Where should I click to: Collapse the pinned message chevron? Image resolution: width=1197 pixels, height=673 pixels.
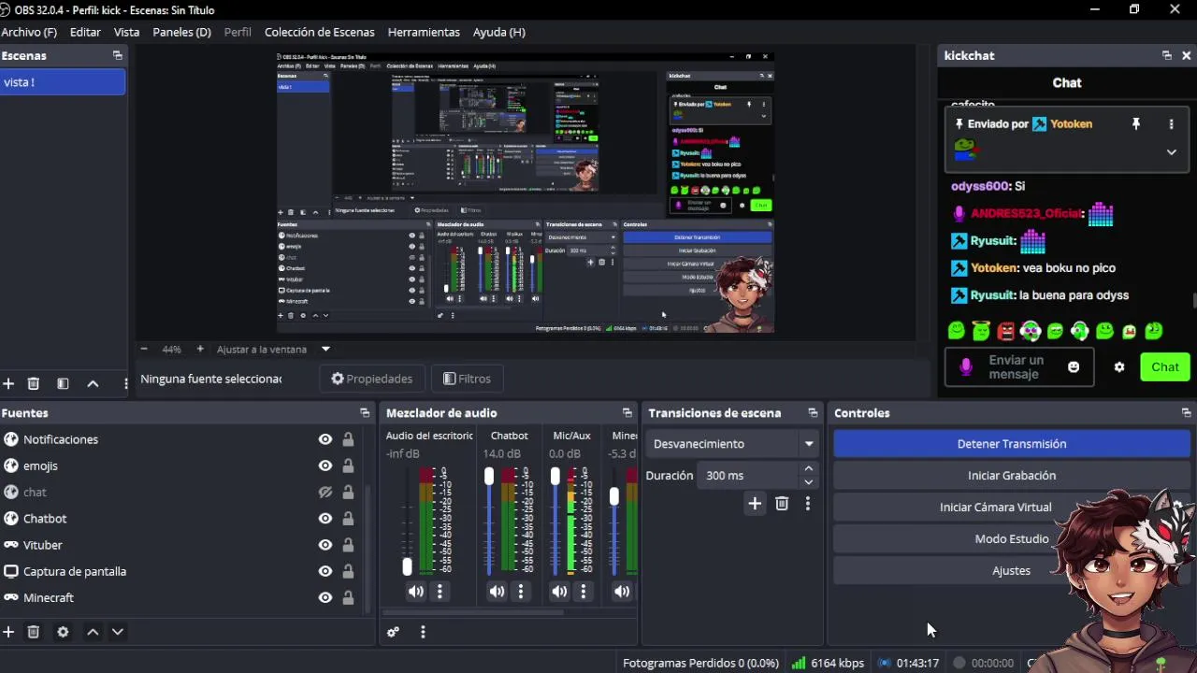pyautogui.click(x=1171, y=152)
